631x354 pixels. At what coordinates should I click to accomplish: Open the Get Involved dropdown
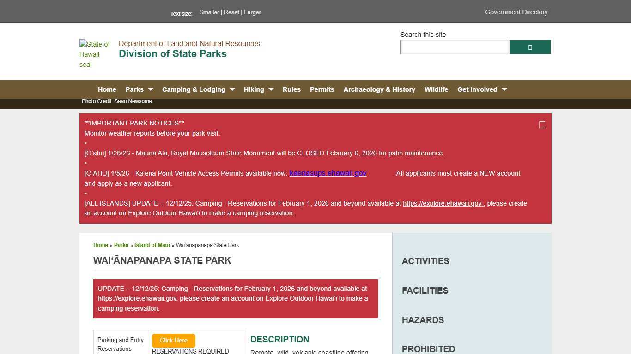(x=504, y=89)
